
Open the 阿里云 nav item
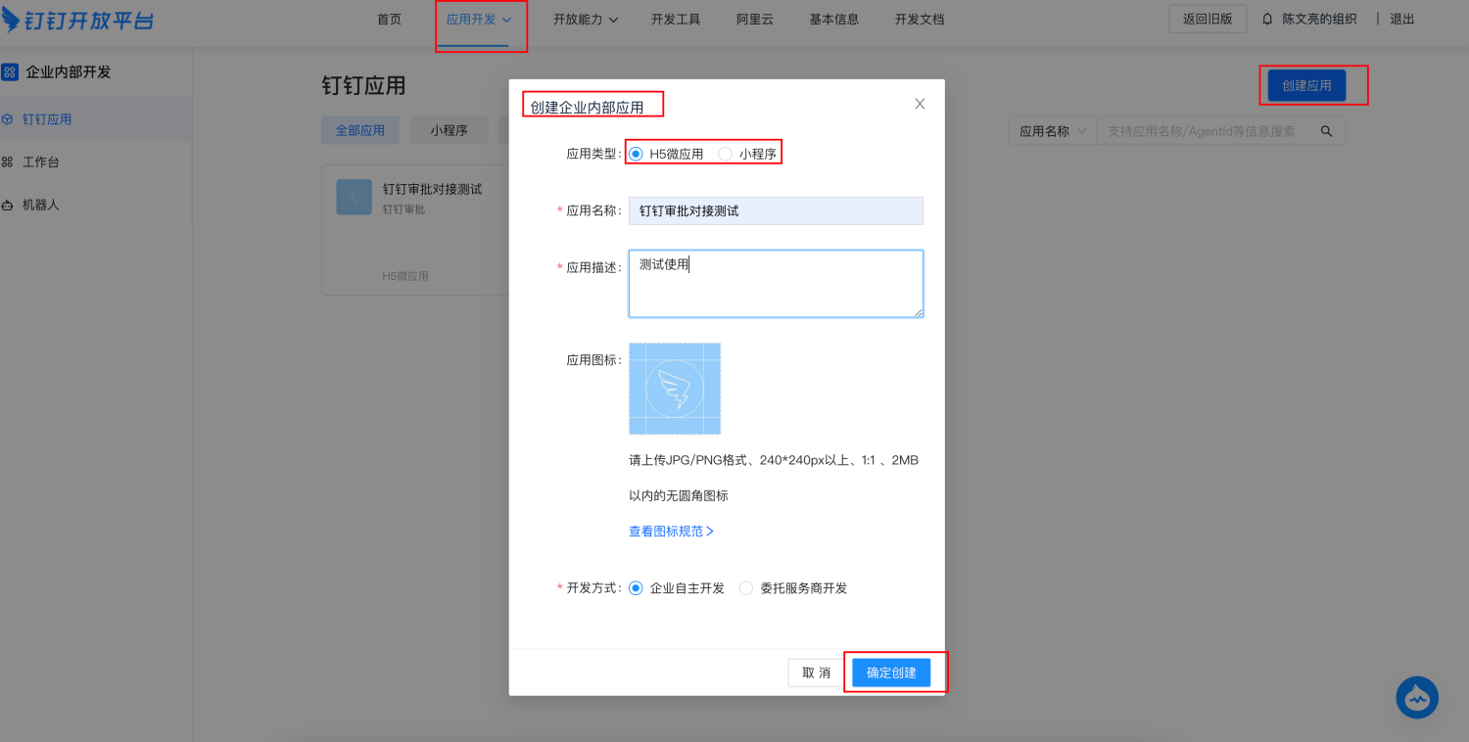point(755,19)
